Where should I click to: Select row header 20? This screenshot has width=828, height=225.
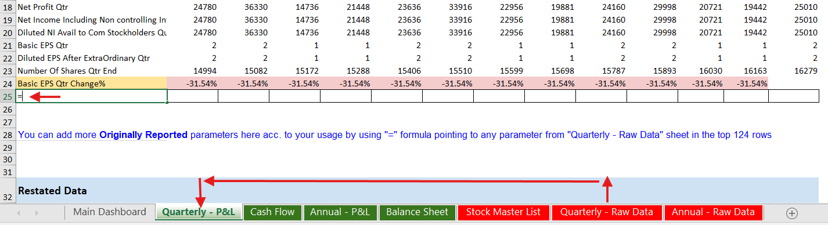[8, 32]
